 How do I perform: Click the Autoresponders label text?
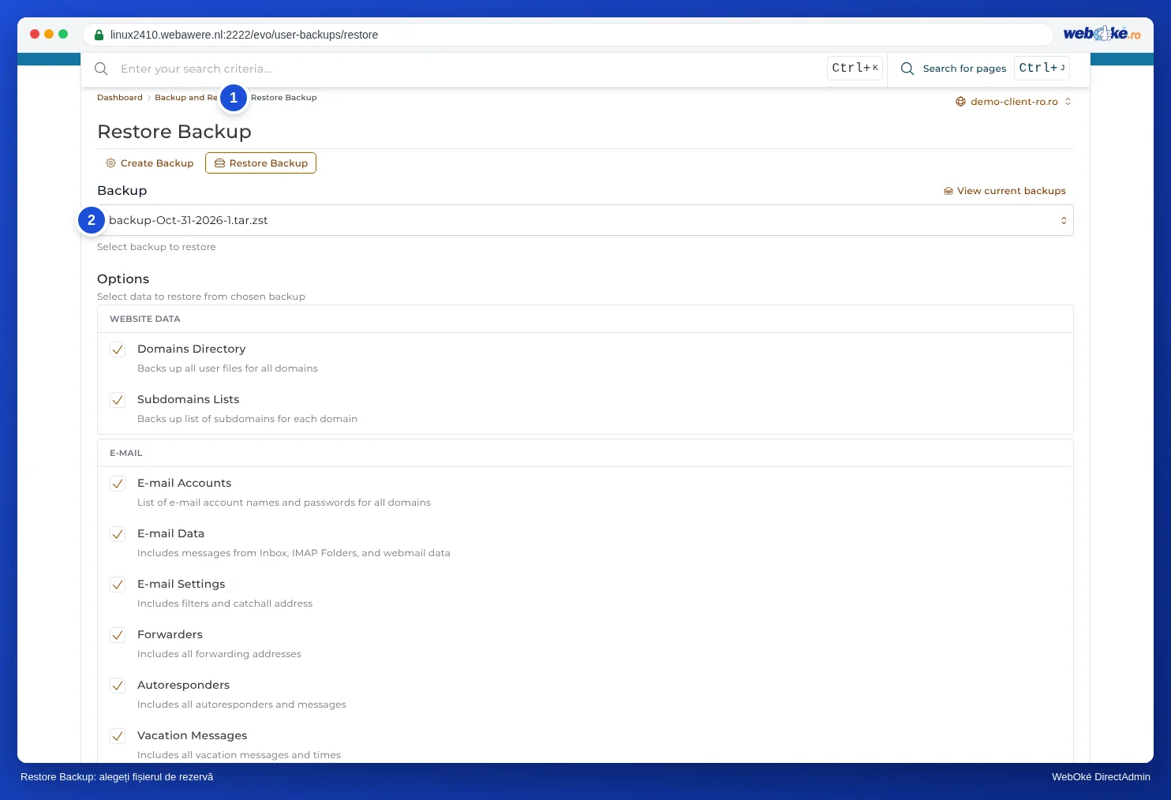[183, 685]
